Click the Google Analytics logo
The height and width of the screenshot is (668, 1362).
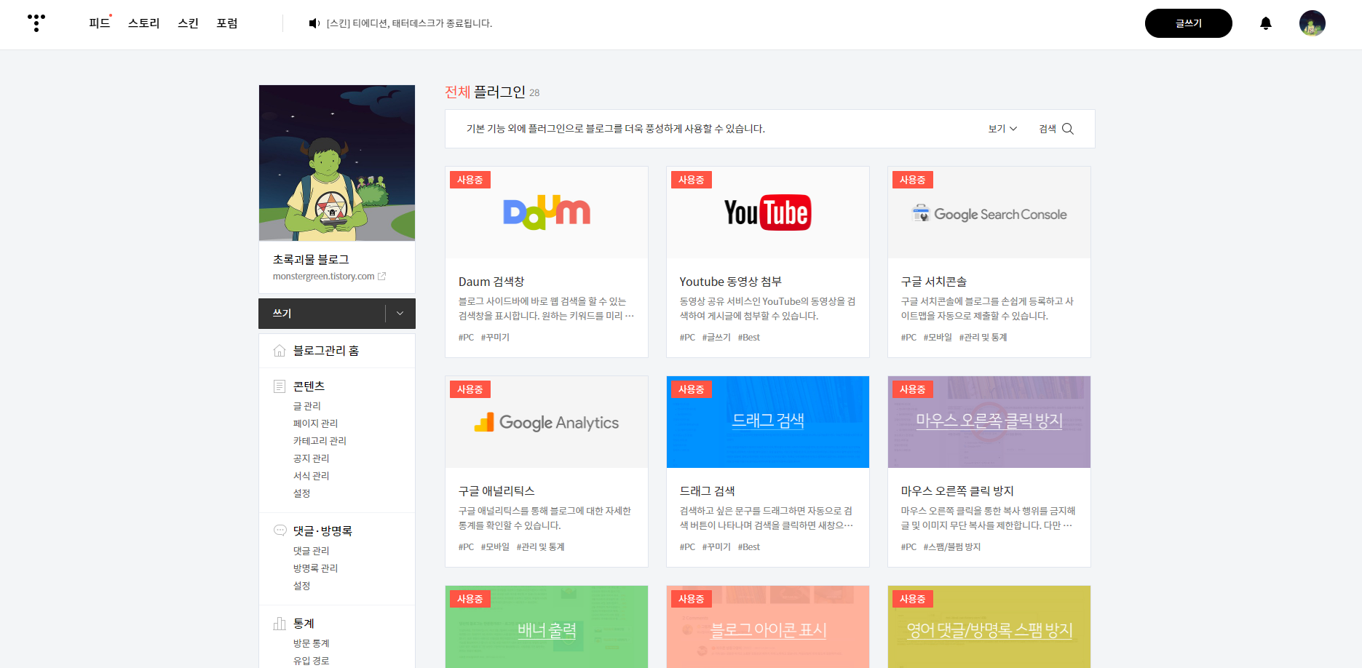coord(547,423)
